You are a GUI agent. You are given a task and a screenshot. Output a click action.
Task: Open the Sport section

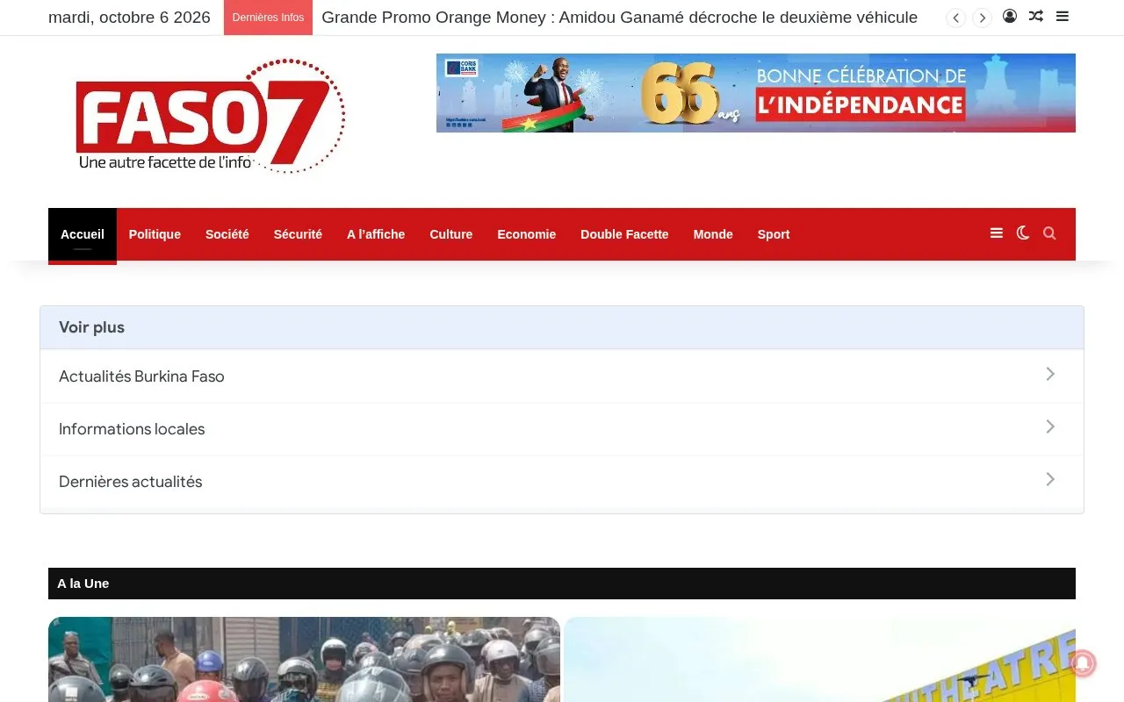(774, 234)
